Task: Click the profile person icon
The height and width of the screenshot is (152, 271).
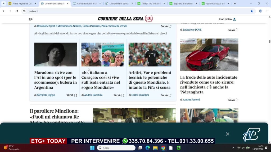Action: coord(234,19)
